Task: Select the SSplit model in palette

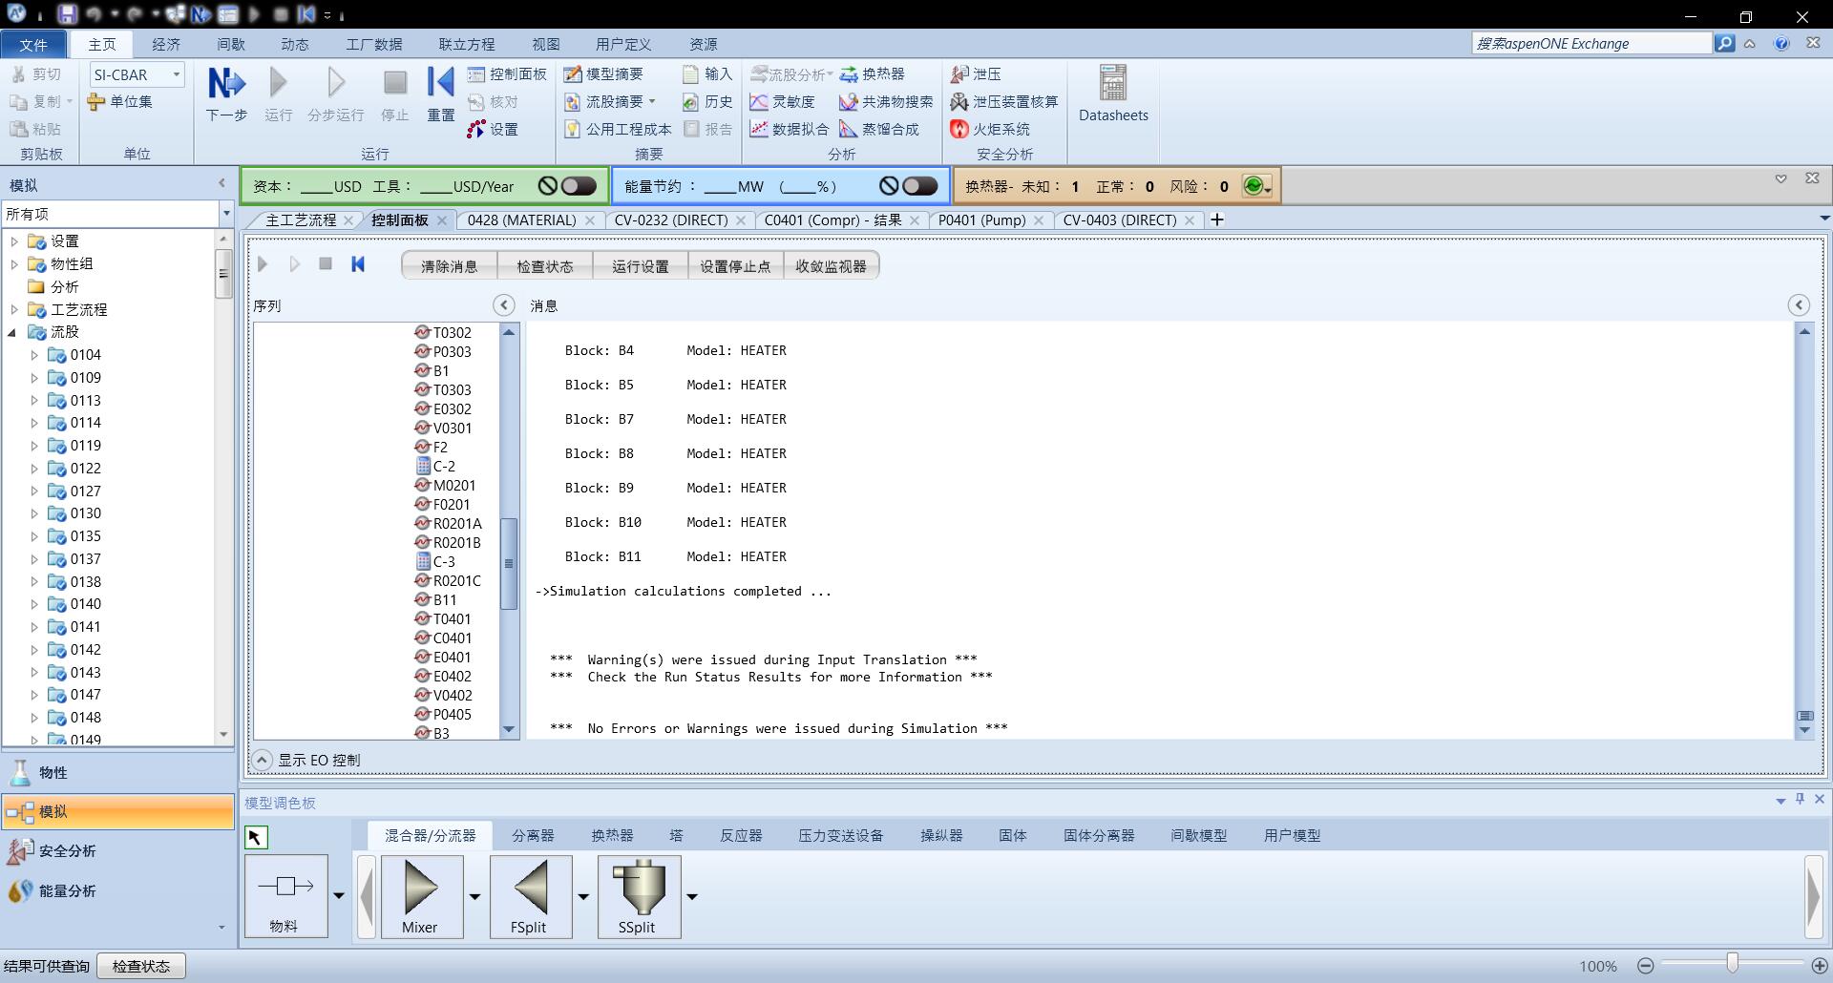Action: coord(639,896)
